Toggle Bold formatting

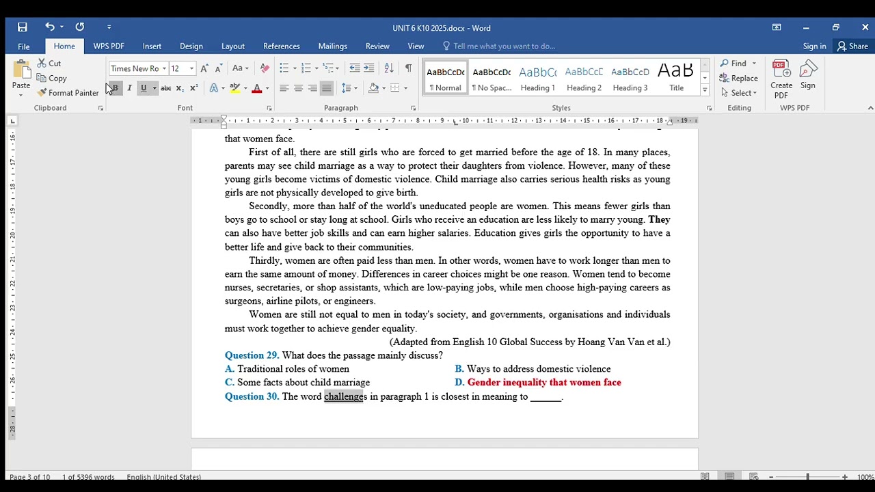coord(116,88)
